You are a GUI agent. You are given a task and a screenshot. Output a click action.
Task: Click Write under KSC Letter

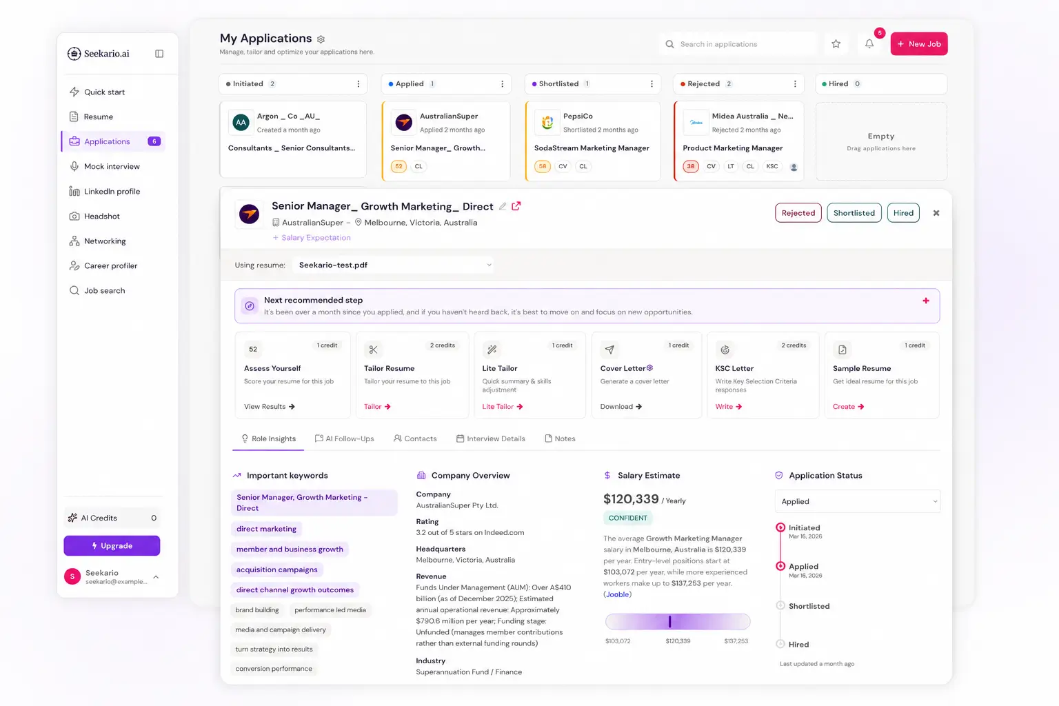click(729, 407)
